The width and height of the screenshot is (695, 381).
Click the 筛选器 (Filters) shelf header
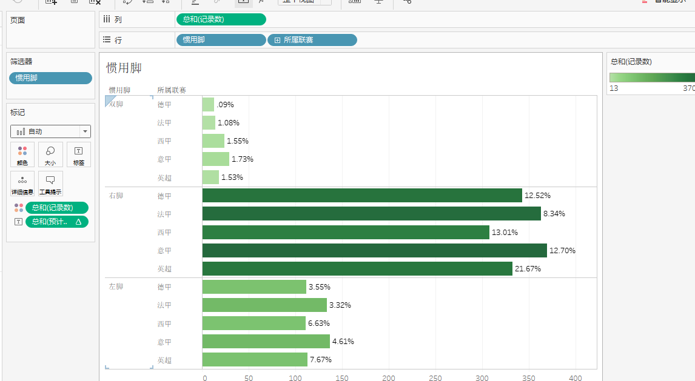coord(22,62)
